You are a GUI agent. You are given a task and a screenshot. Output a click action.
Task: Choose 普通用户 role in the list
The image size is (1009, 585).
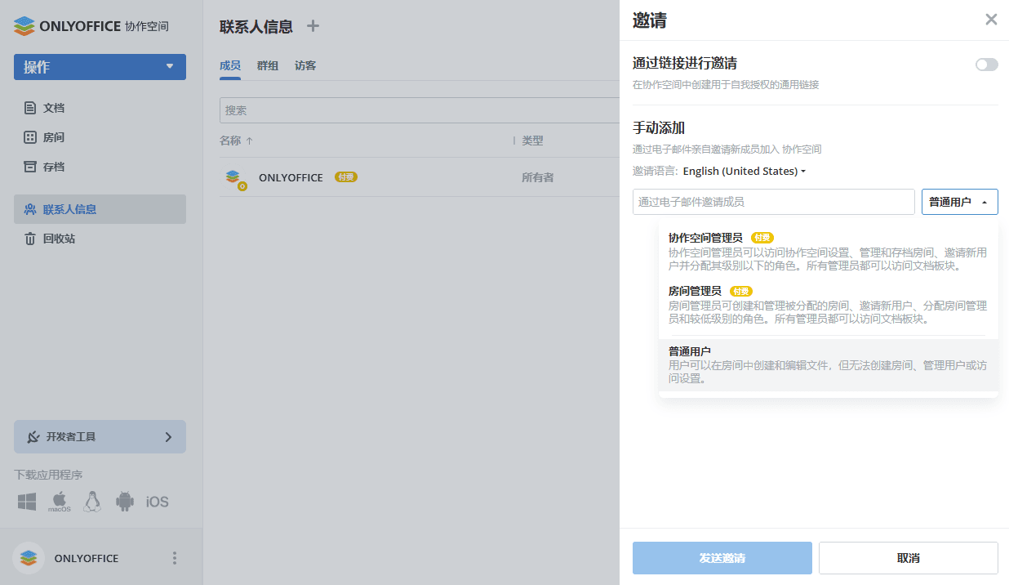(829, 364)
